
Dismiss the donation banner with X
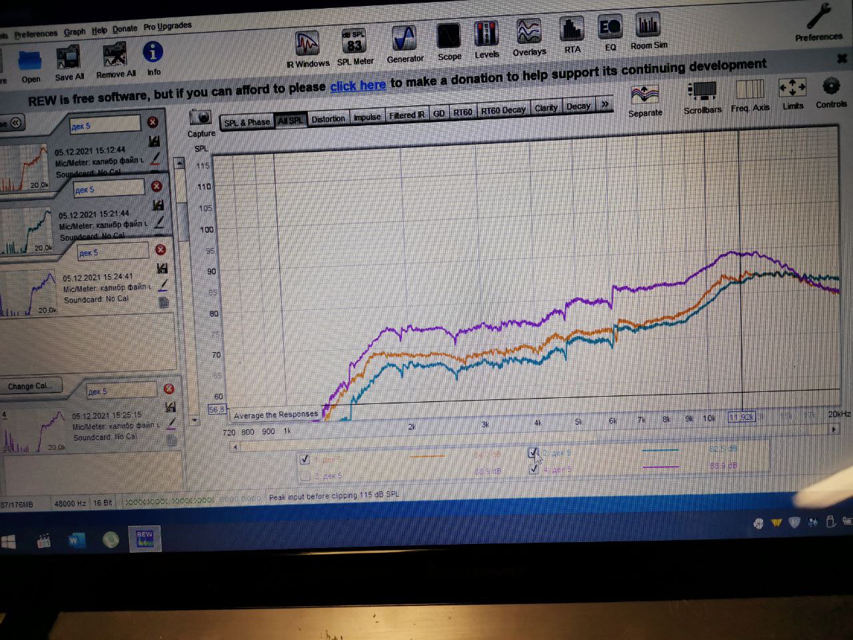(842, 59)
